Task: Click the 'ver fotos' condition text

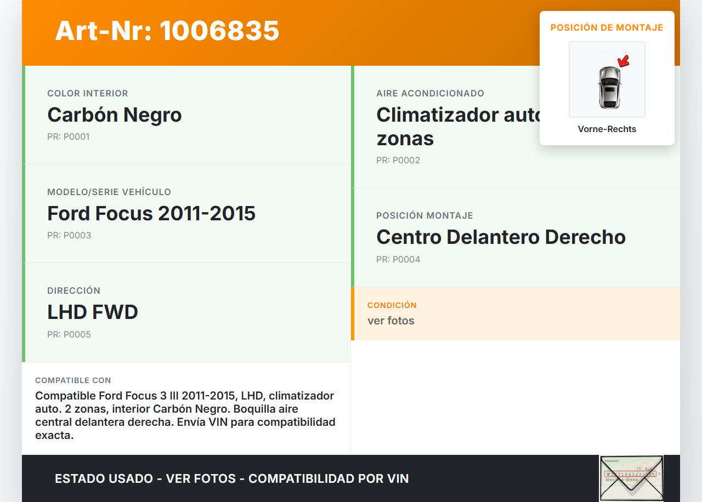Action: (391, 321)
